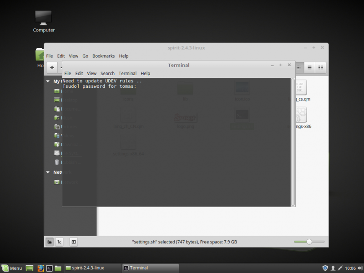
Task: Click the back navigation arrow
Action: click(51, 67)
